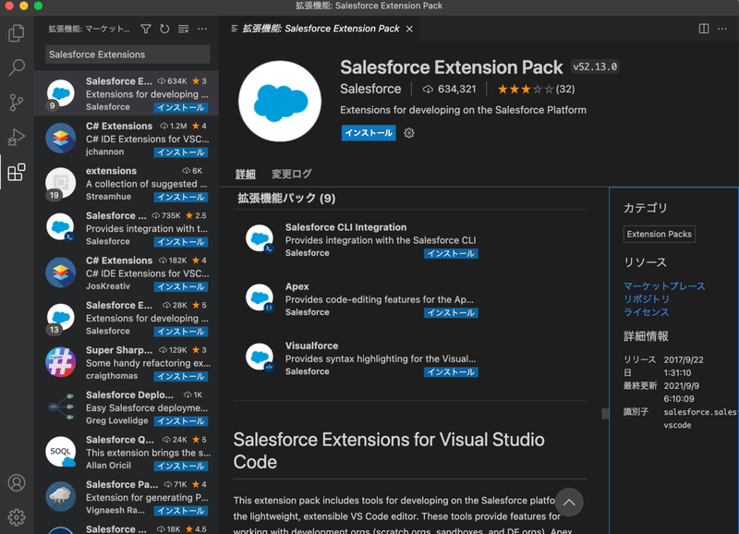This screenshot has width=739, height=534.
Task: Filter extensions with the funnel icon
Action: pos(147,29)
